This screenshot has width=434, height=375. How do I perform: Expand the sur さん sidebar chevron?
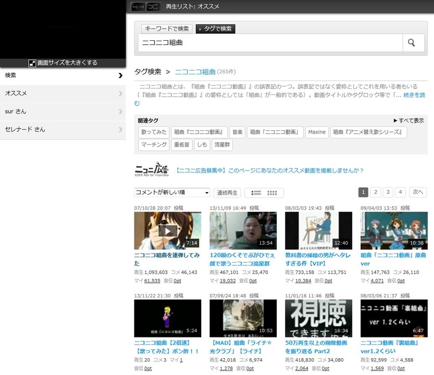120,111
